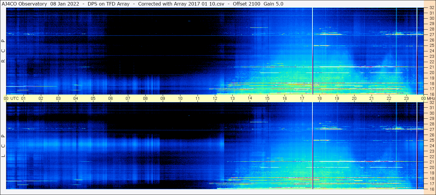436x195 pixels.
Task: Click the 'R C P' vertical panel label
Action: [x=3, y=51]
